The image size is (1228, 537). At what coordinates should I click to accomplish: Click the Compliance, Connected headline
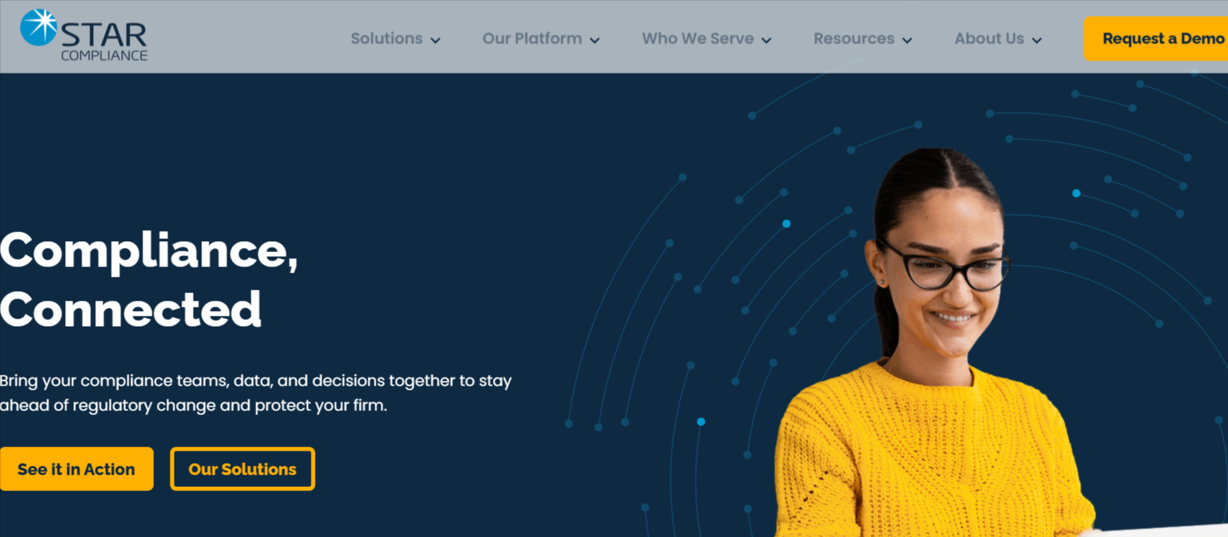coord(149,280)
